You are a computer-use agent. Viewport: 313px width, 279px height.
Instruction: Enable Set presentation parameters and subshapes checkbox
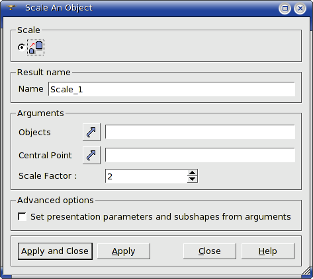22,216
